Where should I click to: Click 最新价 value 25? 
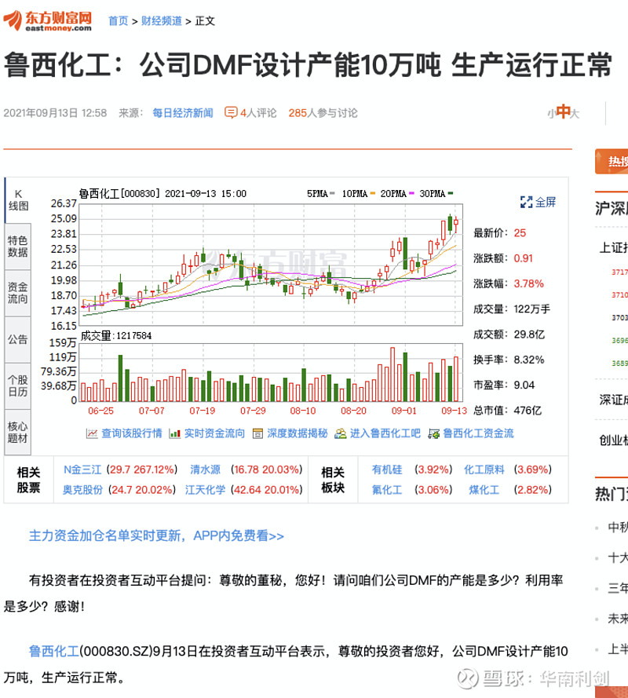(520, 233)
